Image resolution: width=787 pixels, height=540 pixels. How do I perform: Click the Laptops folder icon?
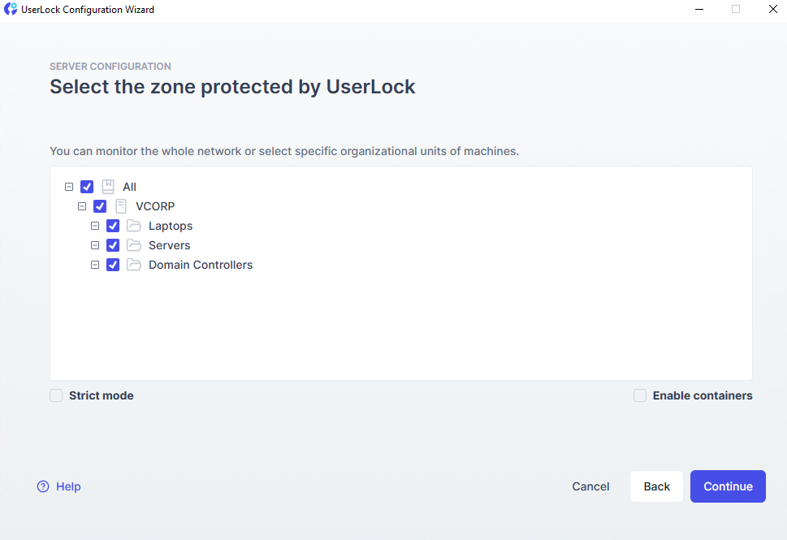134,226
